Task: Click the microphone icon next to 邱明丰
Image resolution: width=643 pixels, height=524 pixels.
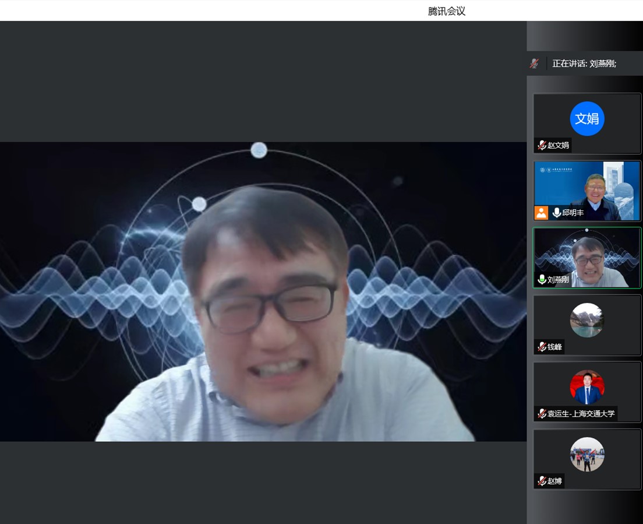Action: point(556,213)
